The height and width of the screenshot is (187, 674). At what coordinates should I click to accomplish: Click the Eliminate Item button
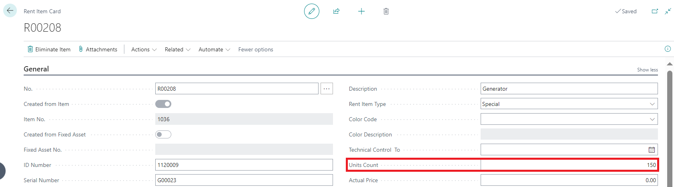coord(49,49)
